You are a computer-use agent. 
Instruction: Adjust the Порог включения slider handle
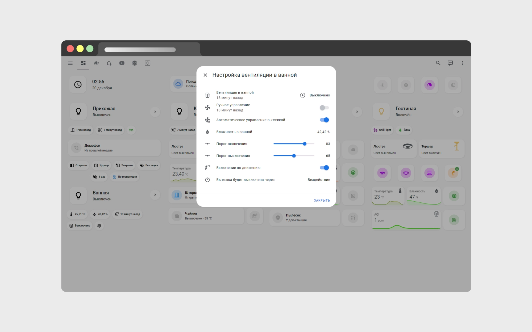coord(305,144)
